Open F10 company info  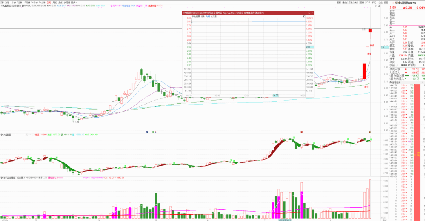pos(368,2)
